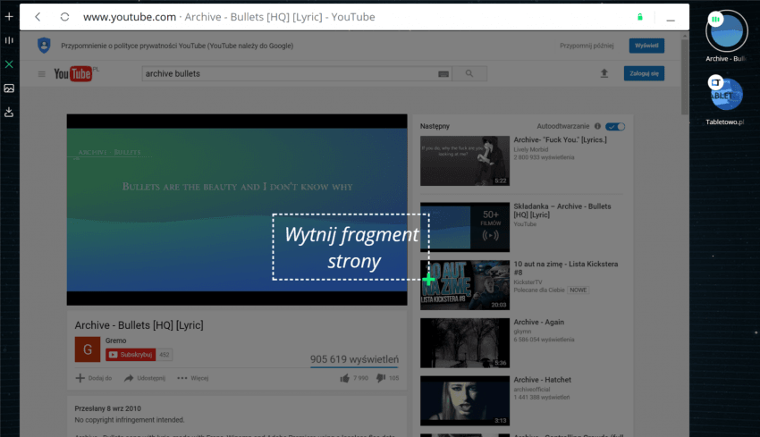Screen dimensions: 760x437
Task: Click the 'Następny' heading
Action: 435,126
